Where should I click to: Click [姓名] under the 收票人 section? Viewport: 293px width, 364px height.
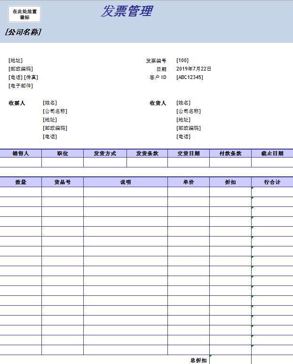50,103
